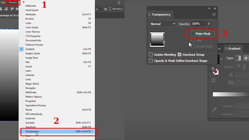Toggle Knockout Group checkbox
249x140 pixels.
pyautogui.click(x=179, y=54)
